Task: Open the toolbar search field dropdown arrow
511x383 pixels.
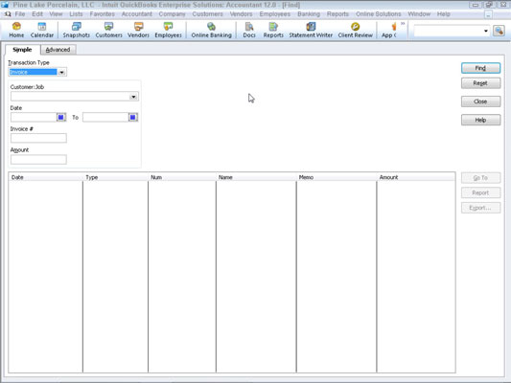Action: tap(485, 31)
